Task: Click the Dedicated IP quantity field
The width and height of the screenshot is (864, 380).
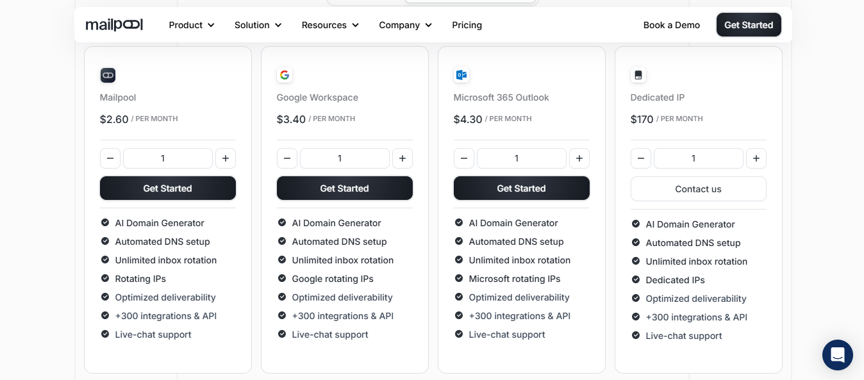Action: pos(699,158)
